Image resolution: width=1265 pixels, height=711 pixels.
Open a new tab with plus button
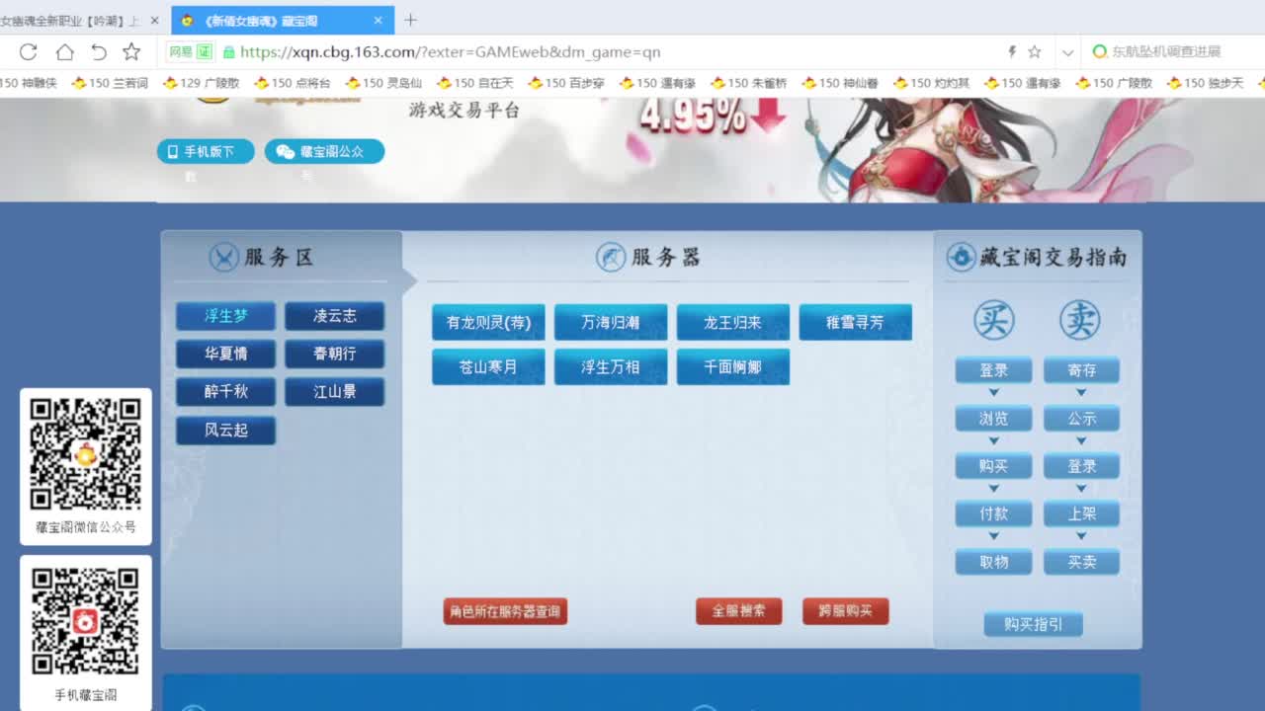411,20
